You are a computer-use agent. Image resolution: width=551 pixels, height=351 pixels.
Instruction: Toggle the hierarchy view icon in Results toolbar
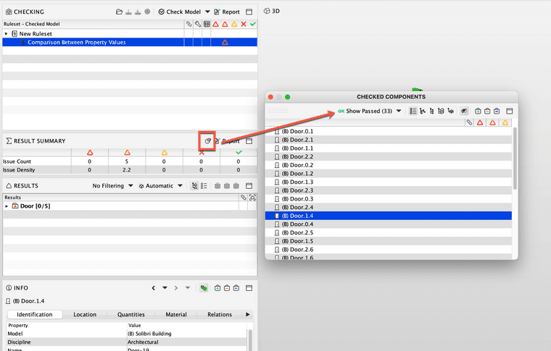[x=194, y=186]
